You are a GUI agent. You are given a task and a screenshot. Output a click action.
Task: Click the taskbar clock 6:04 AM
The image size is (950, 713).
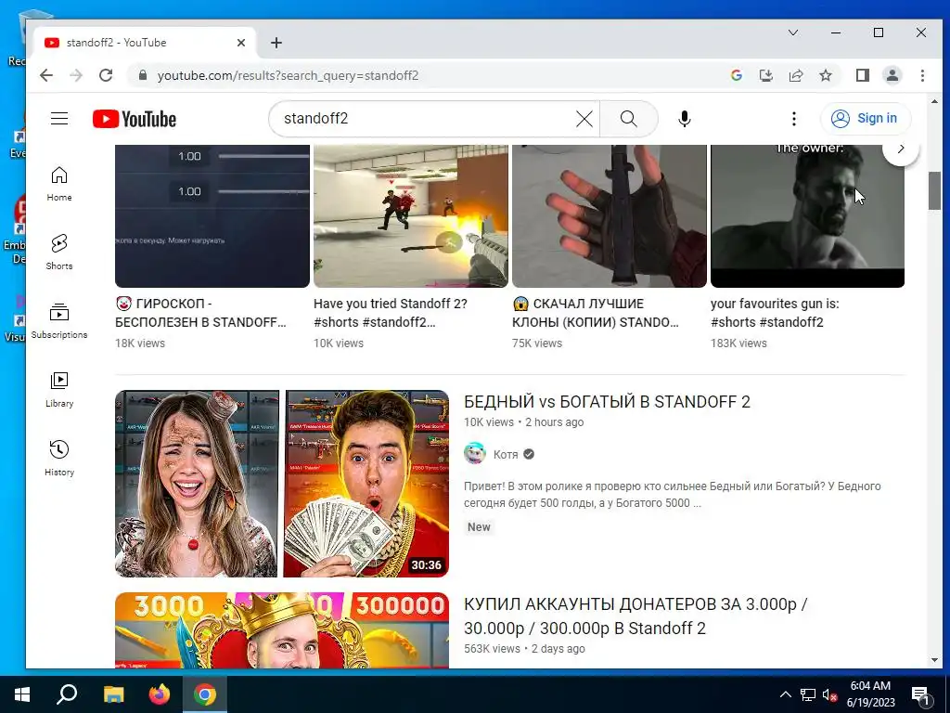[870, 686]
